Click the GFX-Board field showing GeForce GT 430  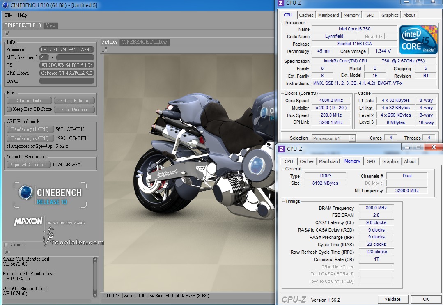tap(67, 73)
